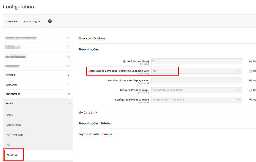Toggle Quote Lifetime use-default checkbox
256x162 pixels.
click(x=250, y=61)
